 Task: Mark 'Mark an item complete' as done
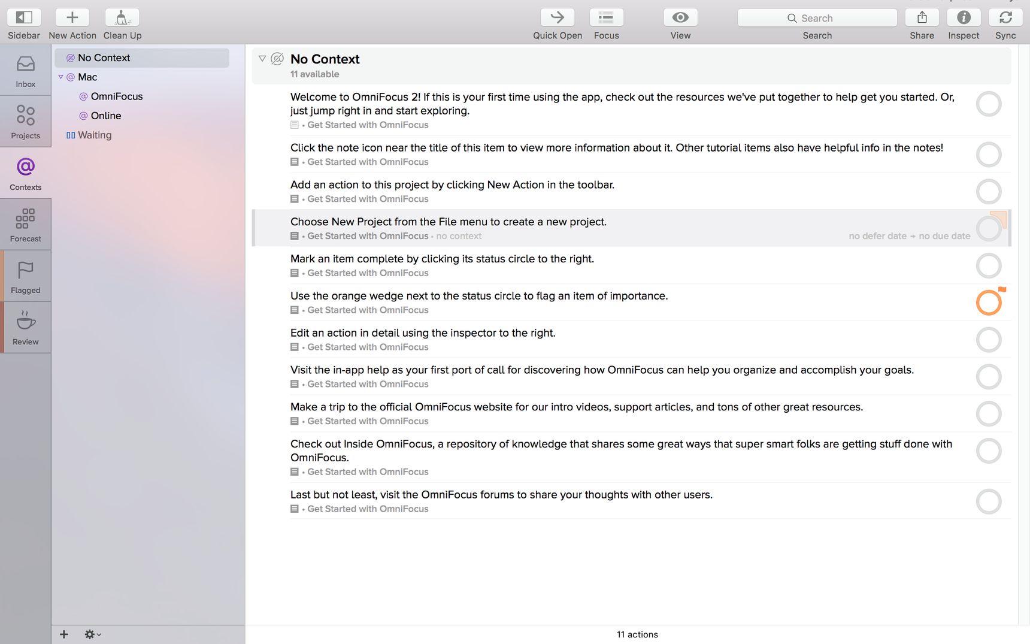pyautogui.click(x=989, y=265)
